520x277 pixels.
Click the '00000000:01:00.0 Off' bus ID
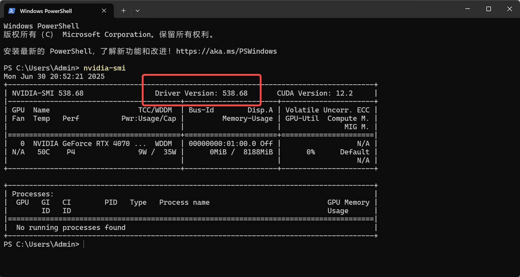[231, 144]
